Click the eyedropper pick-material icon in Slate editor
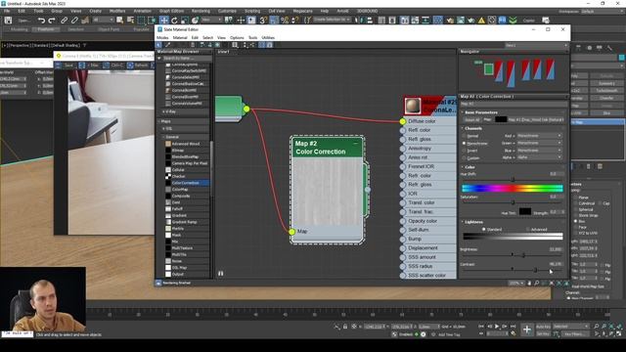This screenshot has height=352, width=626. [167, 45]
